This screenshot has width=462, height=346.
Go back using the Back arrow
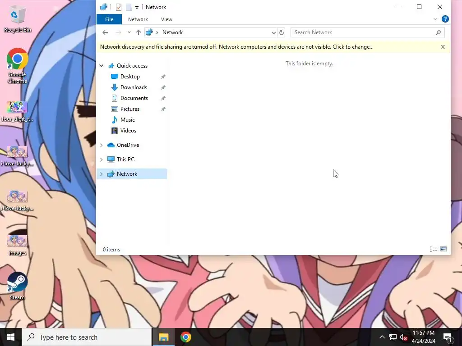click(105, 32)
